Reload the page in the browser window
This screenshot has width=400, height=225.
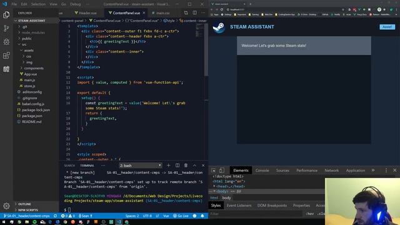pyautogui.click(x=222, y=9)
